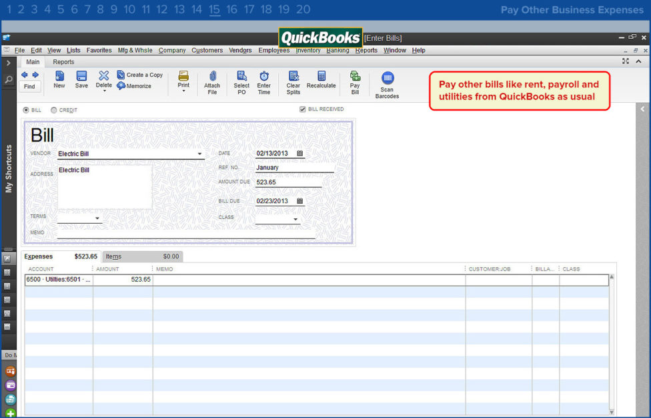Select the Expenses tab
Screen dimensions: 651x418
pos(61,257)
